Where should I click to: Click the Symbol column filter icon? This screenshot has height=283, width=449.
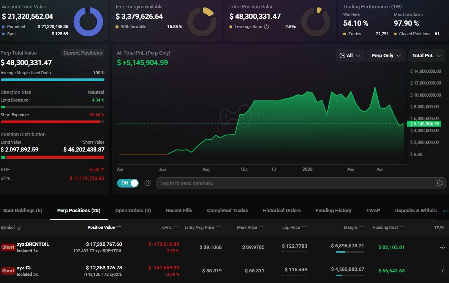(x=19, y=228)
